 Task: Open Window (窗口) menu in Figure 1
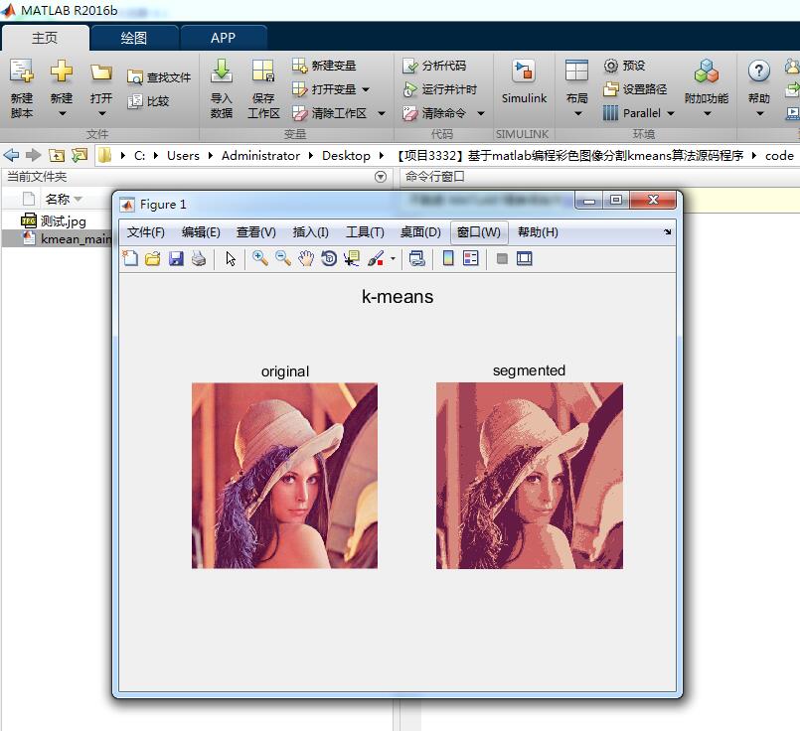[x=479, y=232]
